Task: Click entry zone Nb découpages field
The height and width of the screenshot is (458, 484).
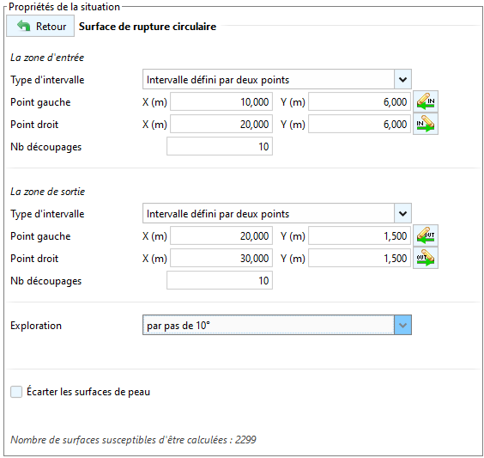Action: coord(220,146)
